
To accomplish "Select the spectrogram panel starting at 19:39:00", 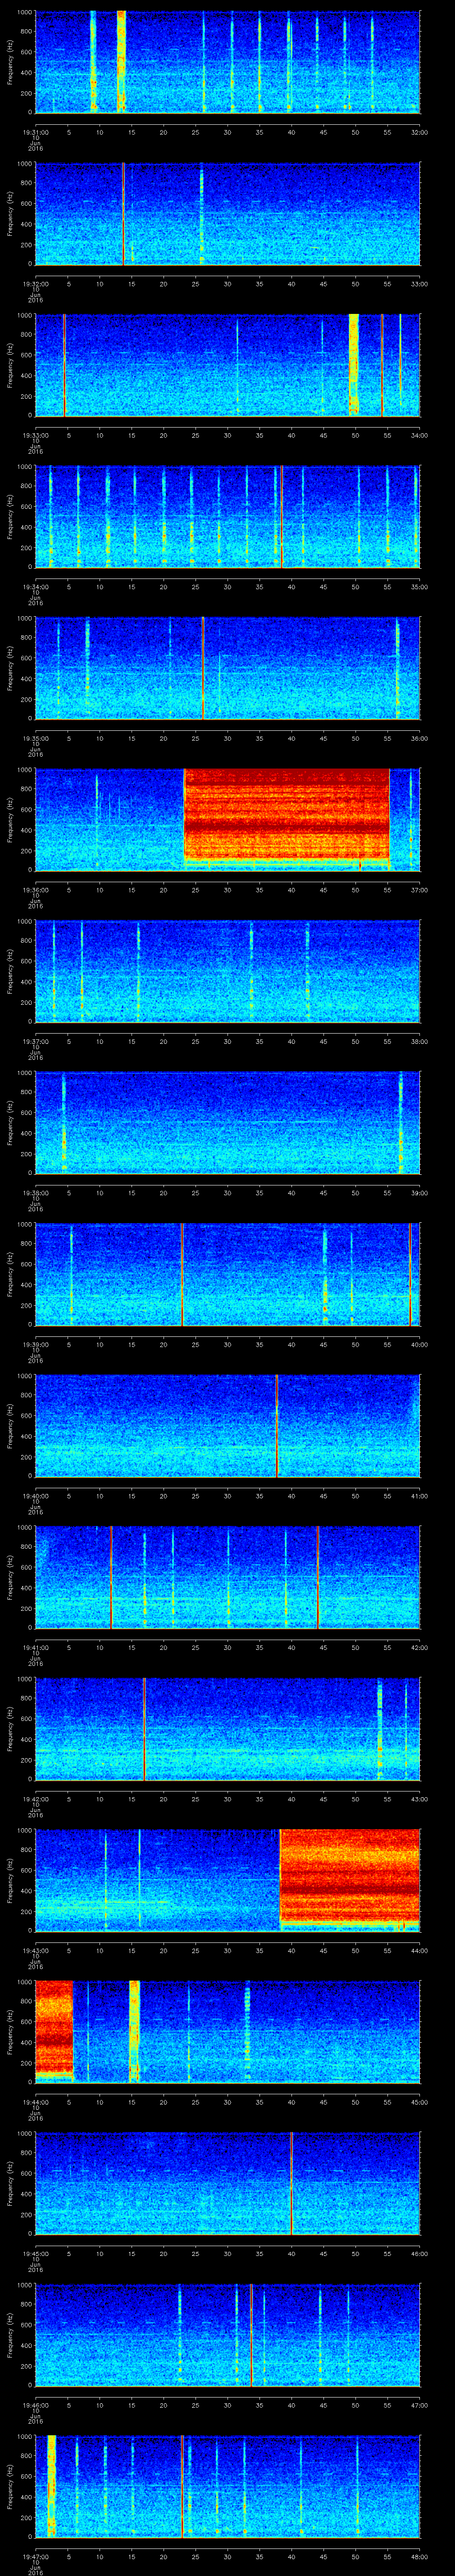I will click(228, 1274).
